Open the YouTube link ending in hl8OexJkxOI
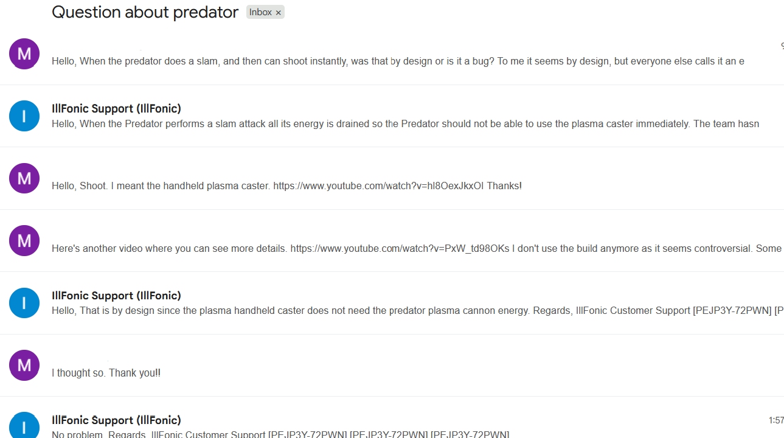 (378, 186)
